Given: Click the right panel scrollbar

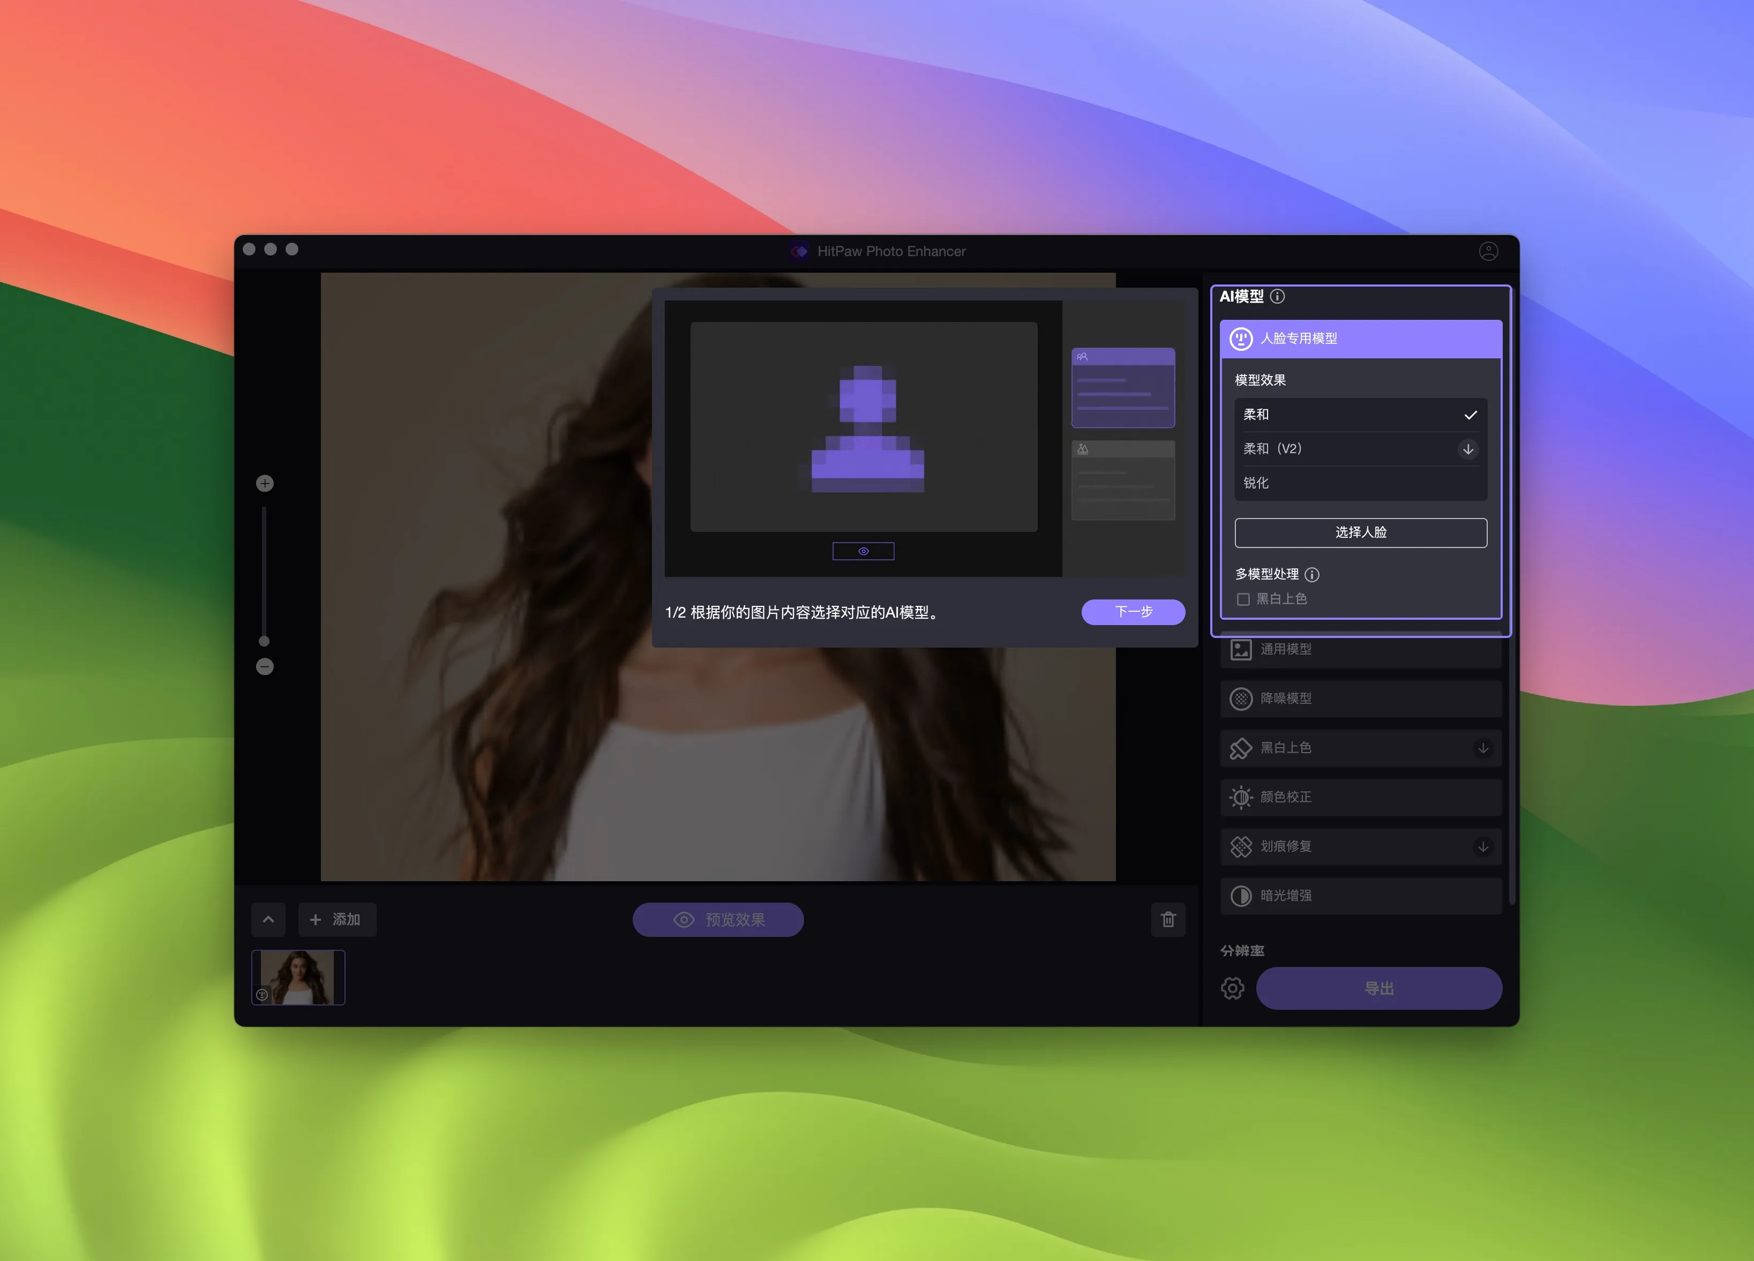Looking at the screenshot, I should (x=1512, y=595).
